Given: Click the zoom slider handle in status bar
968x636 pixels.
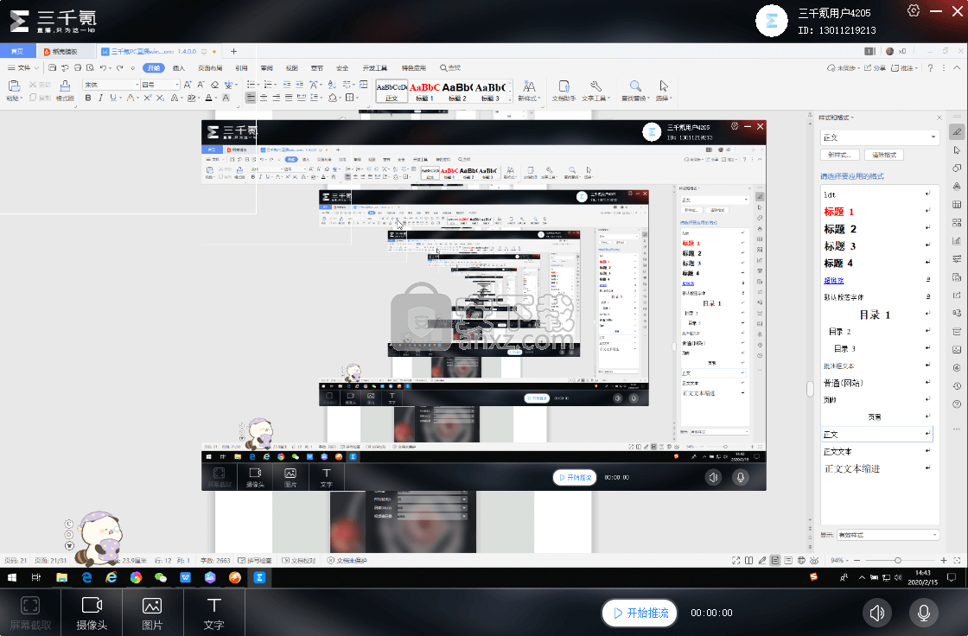Looking at the screenshot, I should (898, 560).
